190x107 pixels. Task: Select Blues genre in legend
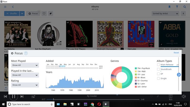click(140, 78)
